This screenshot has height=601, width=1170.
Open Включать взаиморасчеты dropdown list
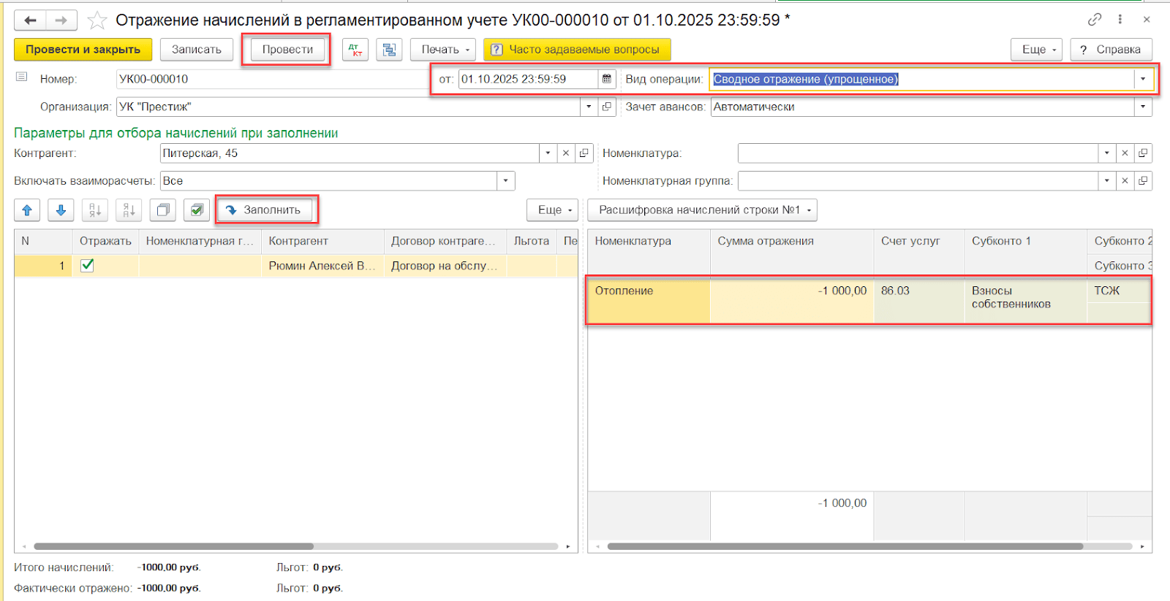(505, 181)
